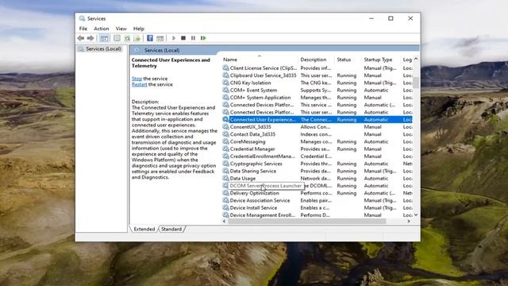Screen dimensions: 508x286
Task: Click Running status of Credential Manager
Action: (x=346, y=149)
